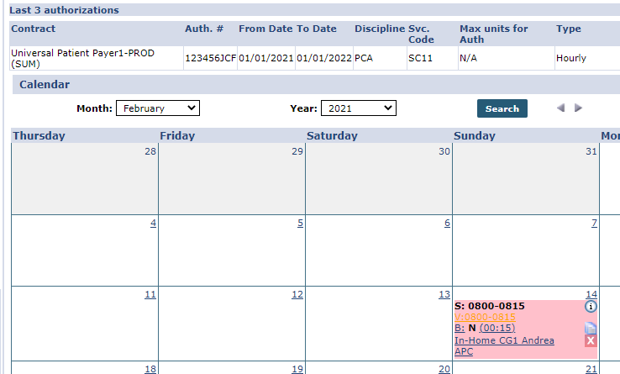The image size is (620, 374).
Task: Select day 14 date link
Action: tap(591, 294)
